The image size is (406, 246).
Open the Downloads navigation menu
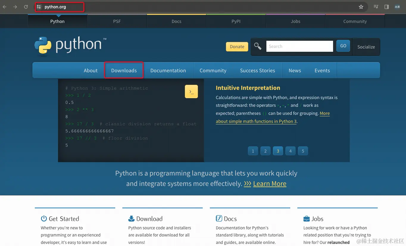point(124,70)
